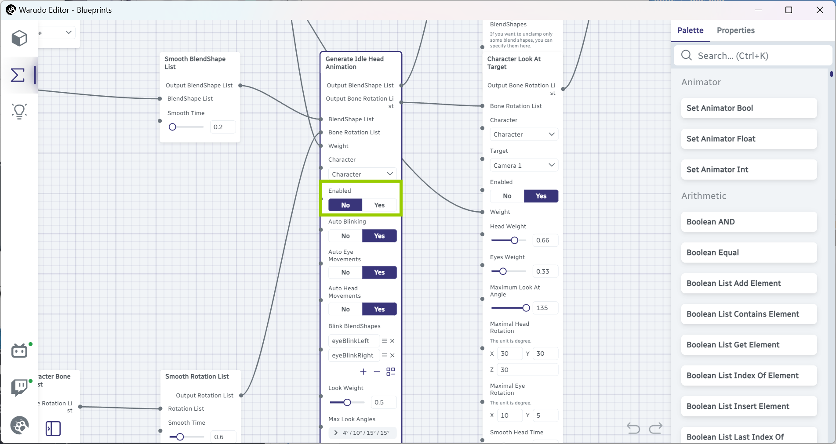The image size is (836, 444).
Task: Click the Warudo app logo in title bar
Action: (x=11, y=10)
